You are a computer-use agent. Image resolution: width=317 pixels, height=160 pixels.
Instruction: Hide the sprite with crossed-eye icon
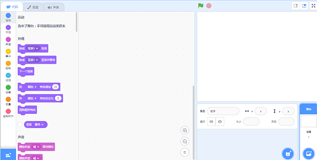pos(220,122)
